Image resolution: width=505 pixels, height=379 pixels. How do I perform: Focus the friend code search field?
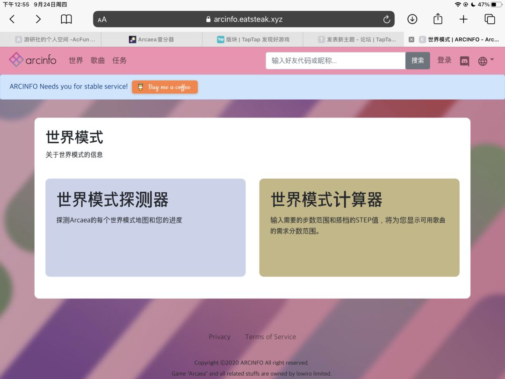point(335,60)
